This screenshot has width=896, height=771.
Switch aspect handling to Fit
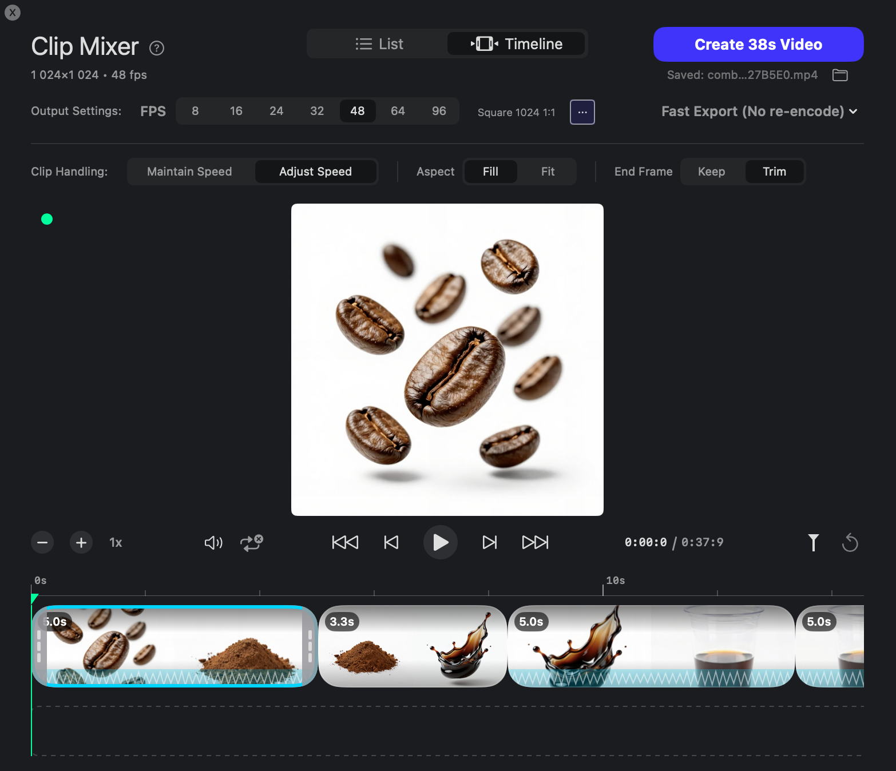point(547,172)
